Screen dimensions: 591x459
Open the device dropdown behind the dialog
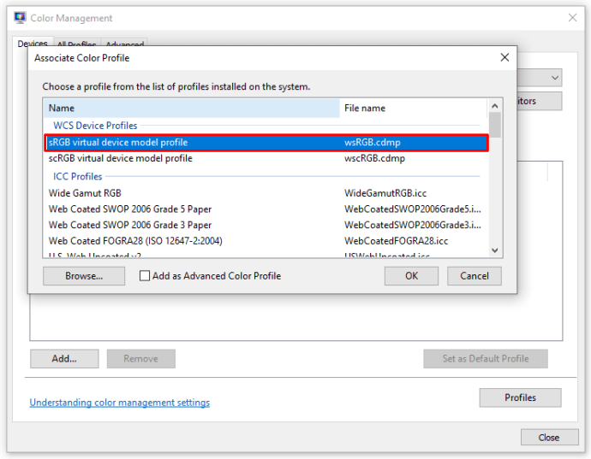click(555, 78)
